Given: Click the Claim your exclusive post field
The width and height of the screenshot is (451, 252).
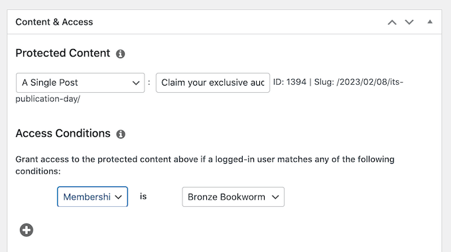Looking at the screenshot, I should tap(213, 83).
